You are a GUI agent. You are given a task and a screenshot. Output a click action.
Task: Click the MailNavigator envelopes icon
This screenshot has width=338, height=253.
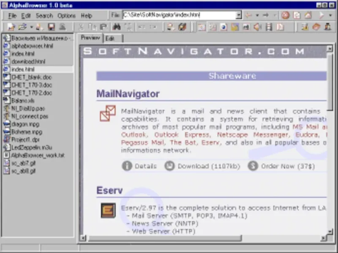108,113
